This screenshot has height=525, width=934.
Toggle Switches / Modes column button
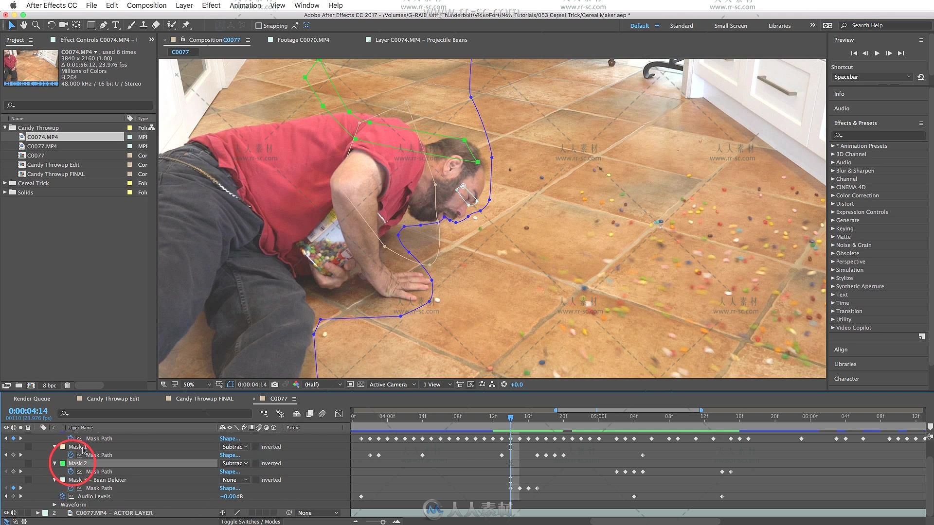[251, 522]
